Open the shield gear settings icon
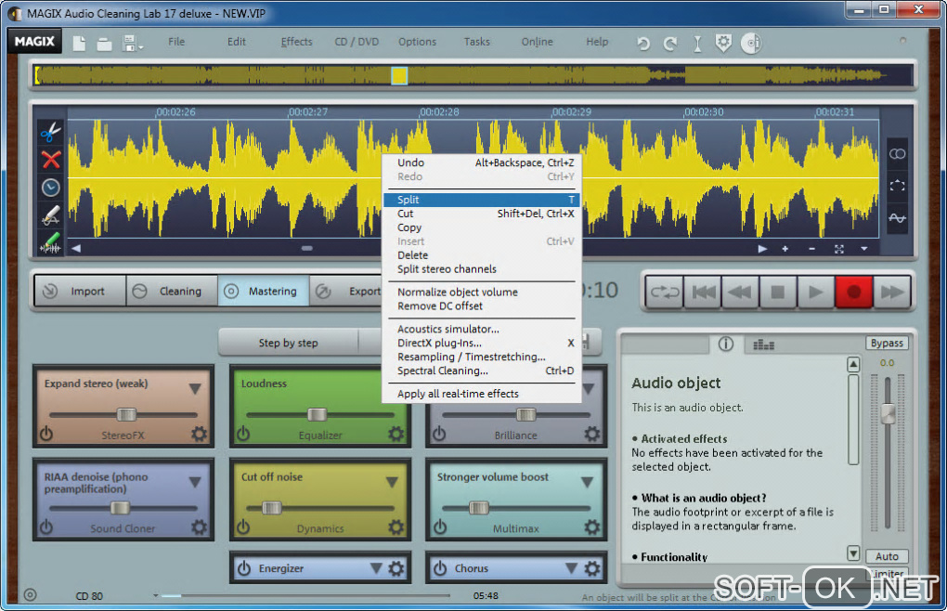947x611 pixels. 723,43
